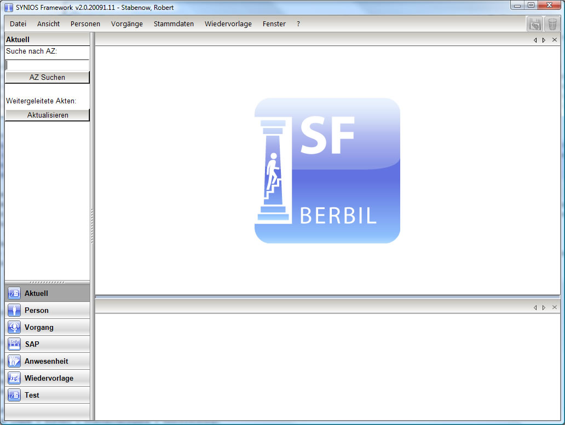Select the Anwesenheit navigation icon
Screen dimensions: 565x425
click(14, 361)
